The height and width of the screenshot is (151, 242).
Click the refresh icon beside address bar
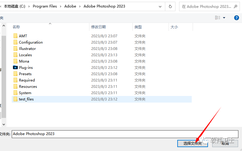tap(170, 7)
